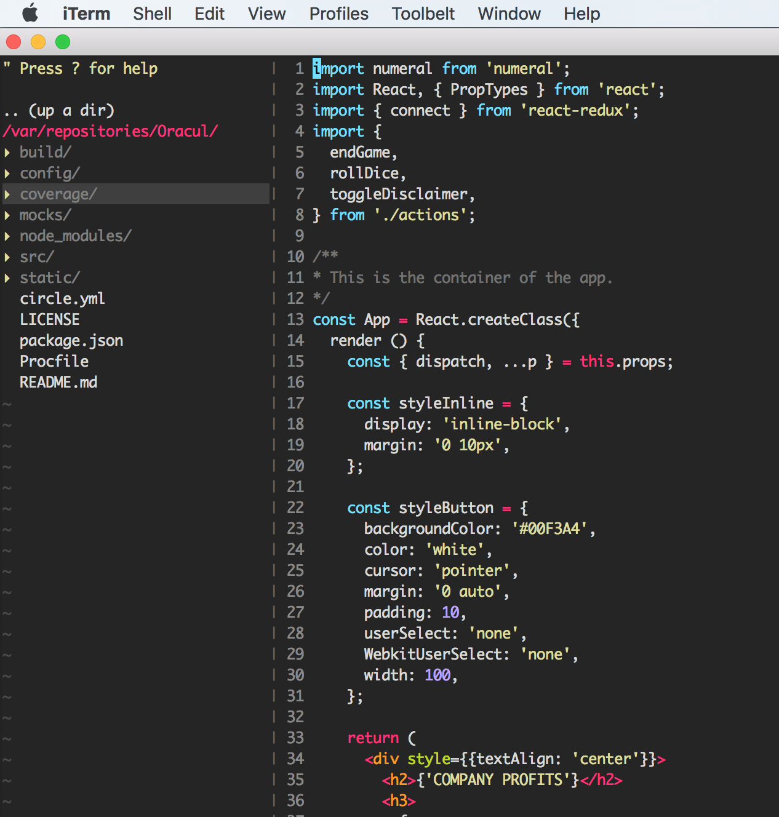Expand the static/ folder triangle
The image size is (779, 817).
point(7,278)
